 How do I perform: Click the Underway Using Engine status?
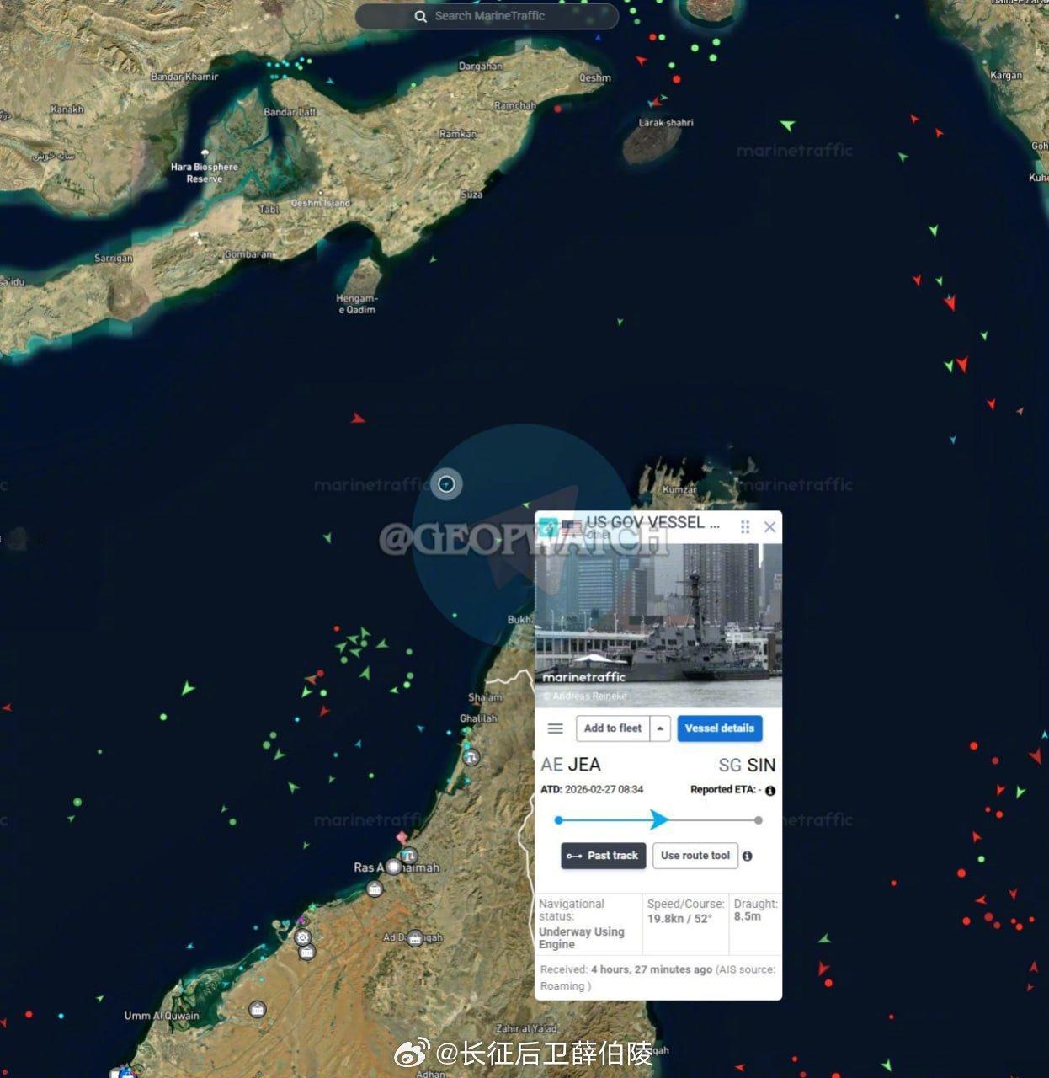click(582, 938)
